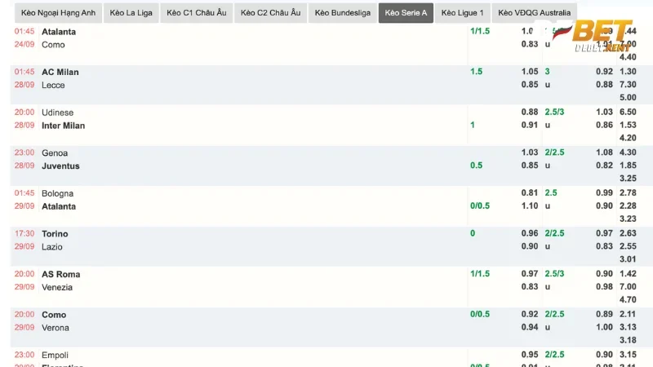Click the 6.50 odds for Udinese
653x367 pixels.
628,112
